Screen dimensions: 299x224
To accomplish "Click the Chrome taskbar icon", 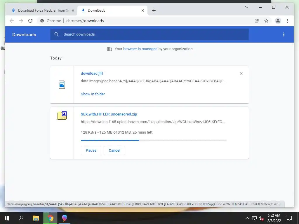I will point(50,218).
